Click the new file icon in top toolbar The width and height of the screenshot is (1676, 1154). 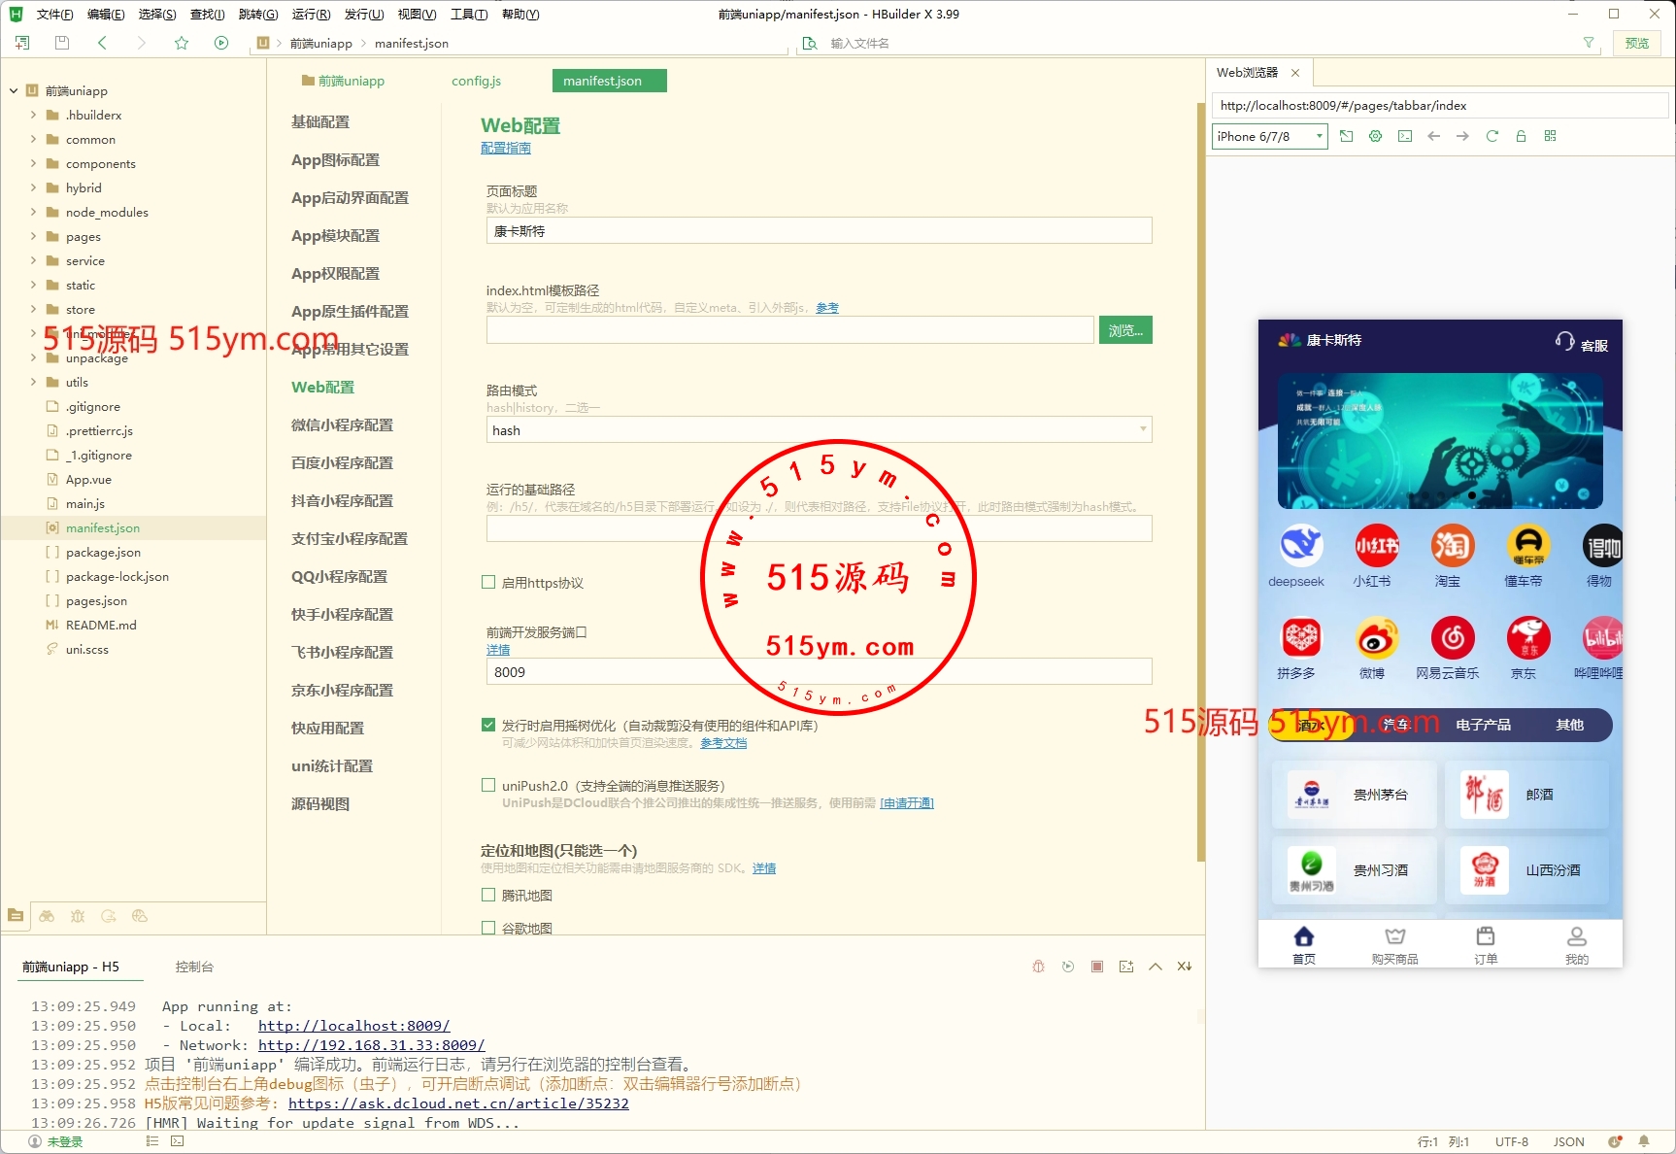tap(22, 43)
